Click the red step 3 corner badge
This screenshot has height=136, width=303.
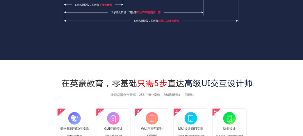click(138, 112)
